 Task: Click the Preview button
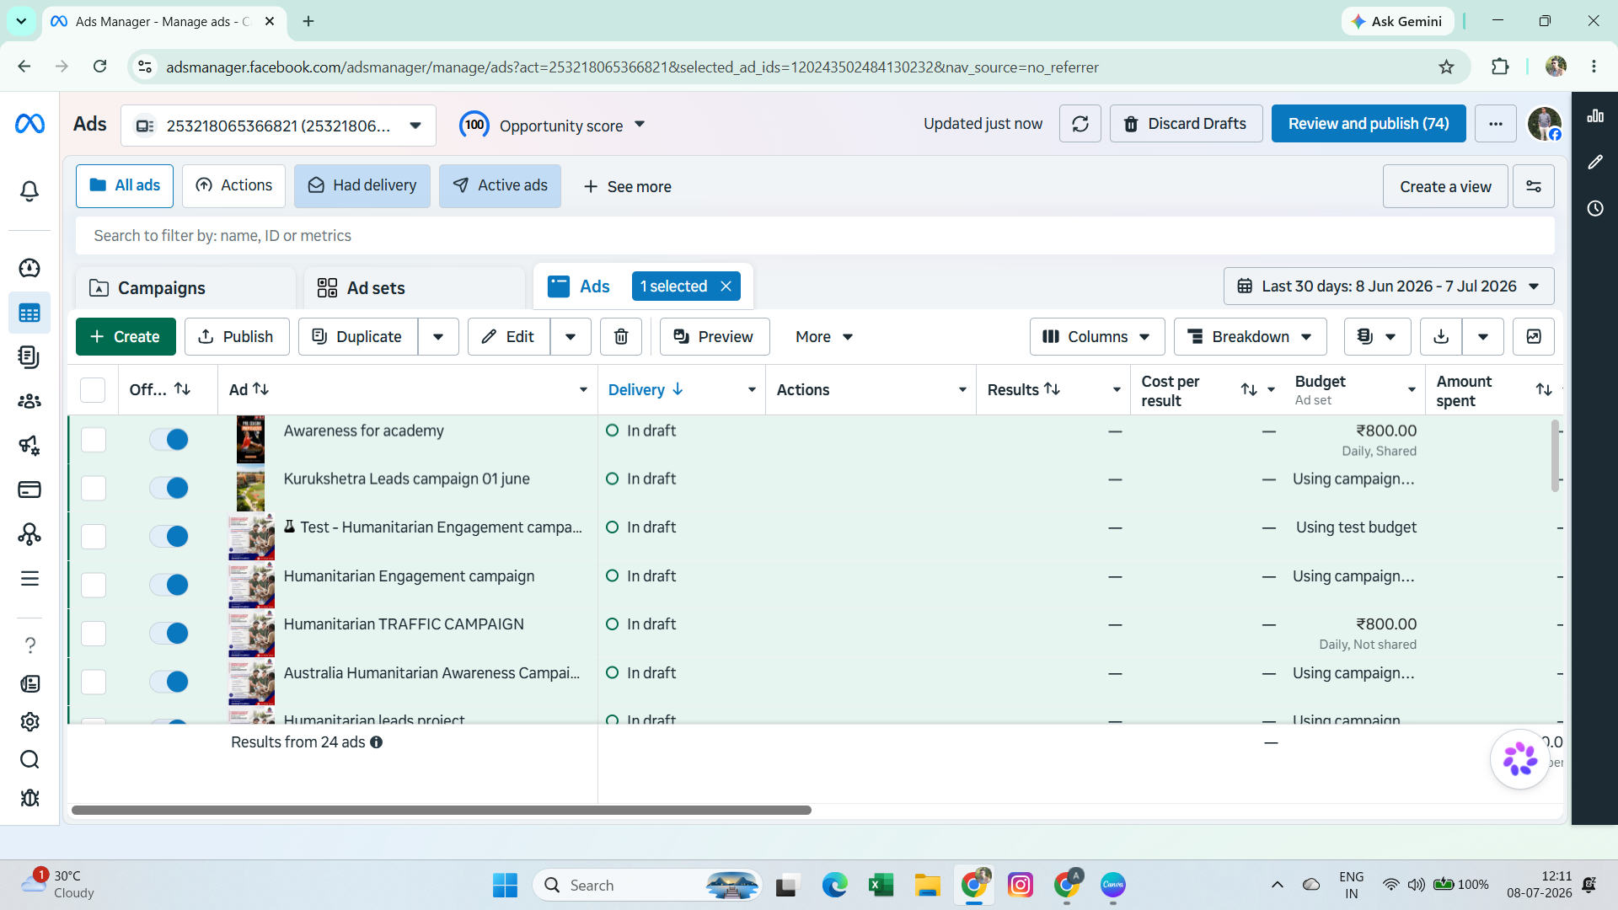coord(715,337)
